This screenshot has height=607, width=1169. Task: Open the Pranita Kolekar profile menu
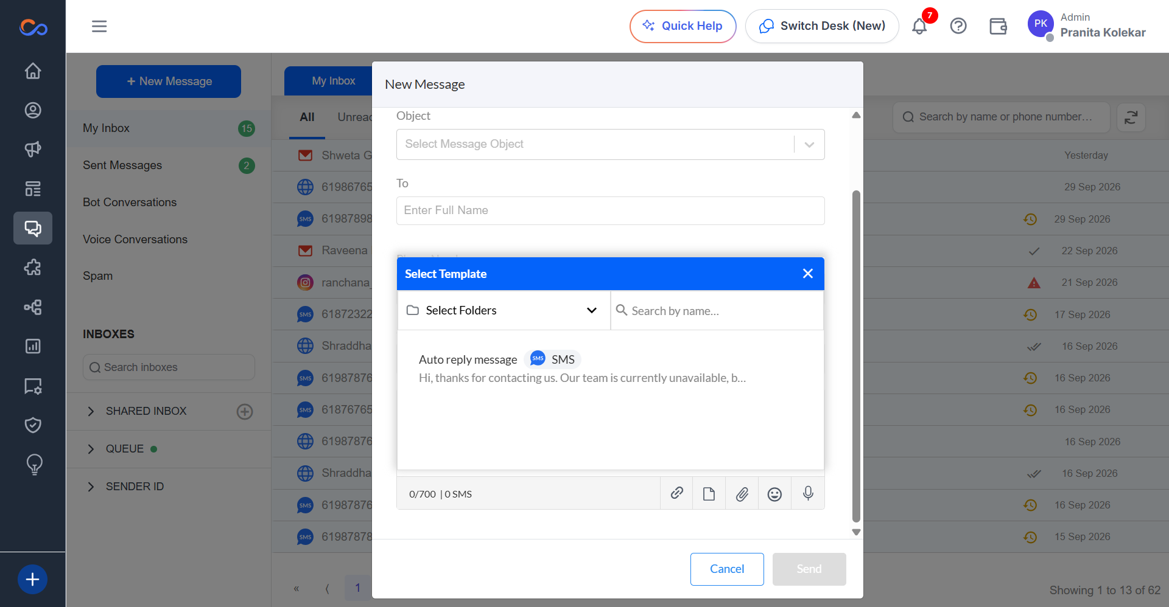click(x=1087, y=26)
